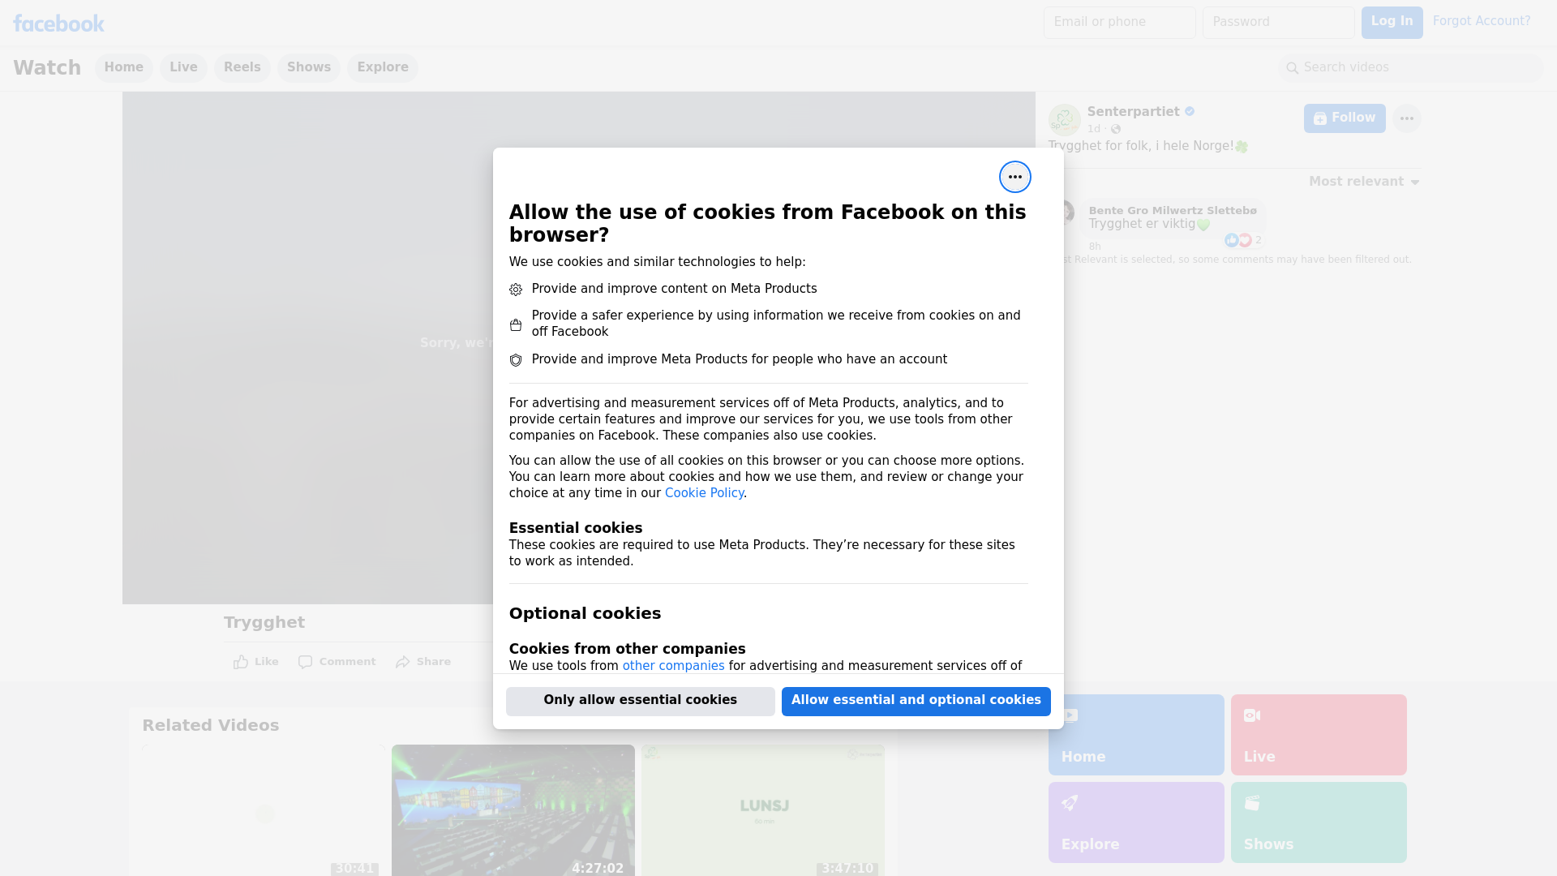Click the 8h comment timestamp
Image resolution: width=1557 pixels, height=876 pixels.
click(x=1095, y=247)
